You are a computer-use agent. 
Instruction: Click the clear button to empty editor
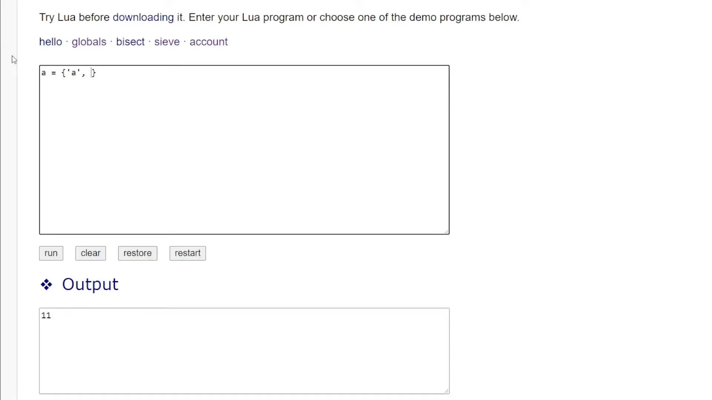click(x=90, y=253)
